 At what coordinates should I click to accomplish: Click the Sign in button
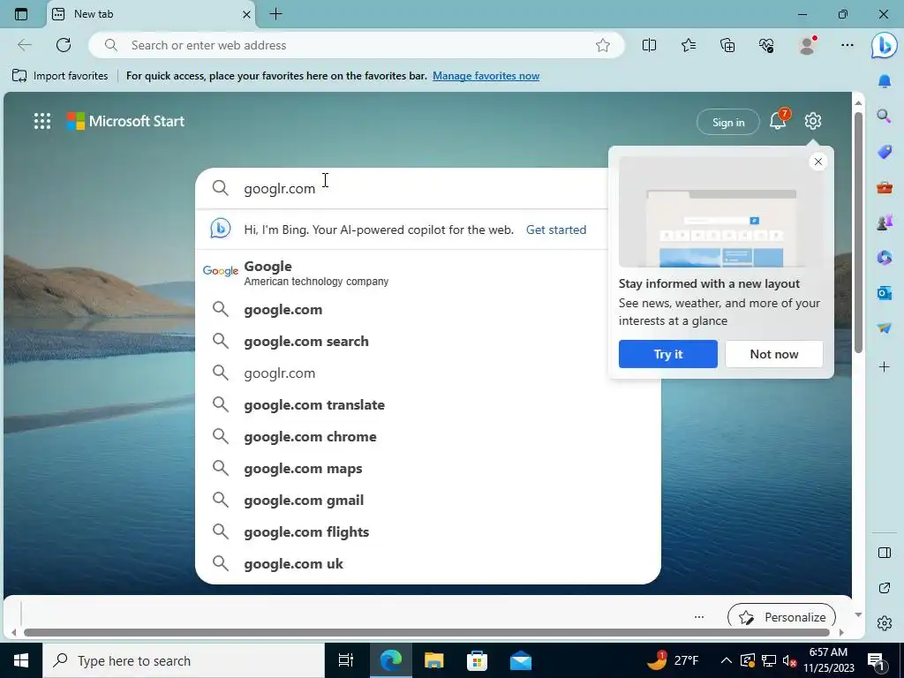(728, 122)
